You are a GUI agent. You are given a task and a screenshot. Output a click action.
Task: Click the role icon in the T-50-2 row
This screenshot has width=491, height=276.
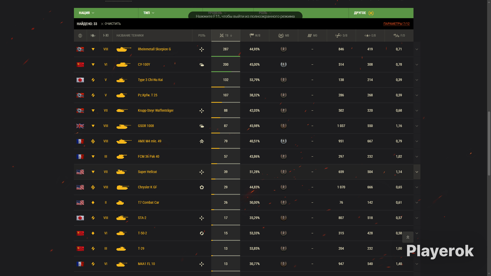202,233
